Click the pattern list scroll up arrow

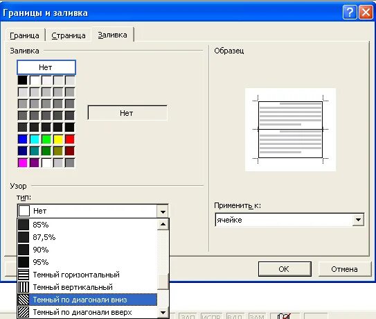[163, 225]
